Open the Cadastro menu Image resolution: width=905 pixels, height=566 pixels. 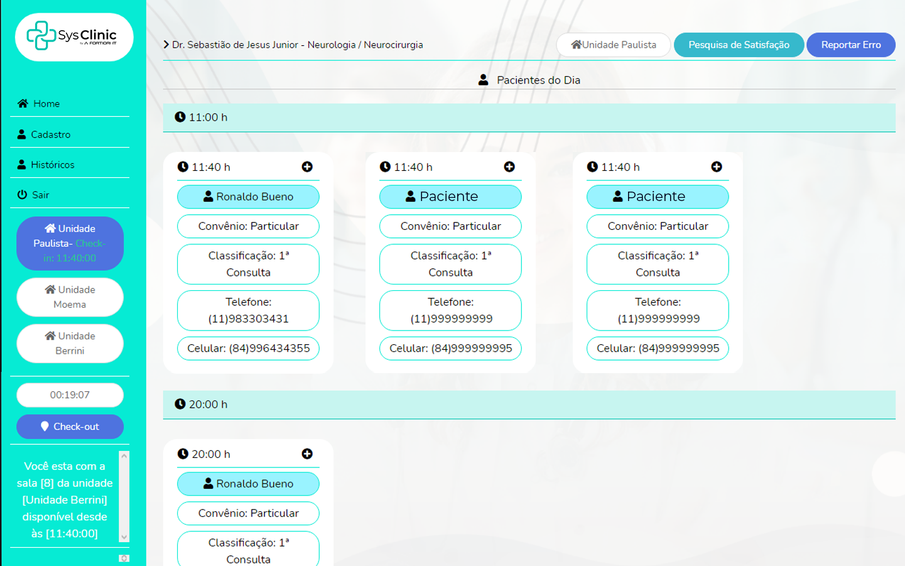[44, 134]
